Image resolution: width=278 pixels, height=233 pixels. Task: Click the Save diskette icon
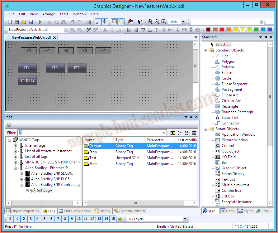31,22
